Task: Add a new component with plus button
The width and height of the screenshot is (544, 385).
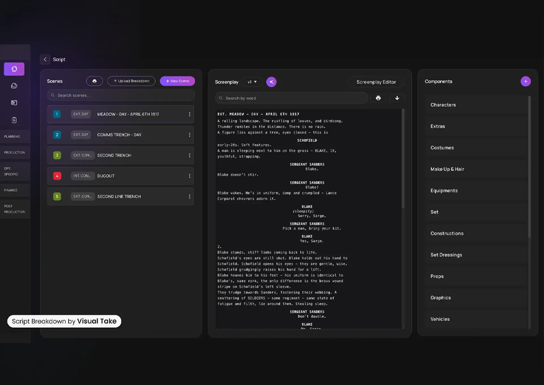Action: pos(526,82)
